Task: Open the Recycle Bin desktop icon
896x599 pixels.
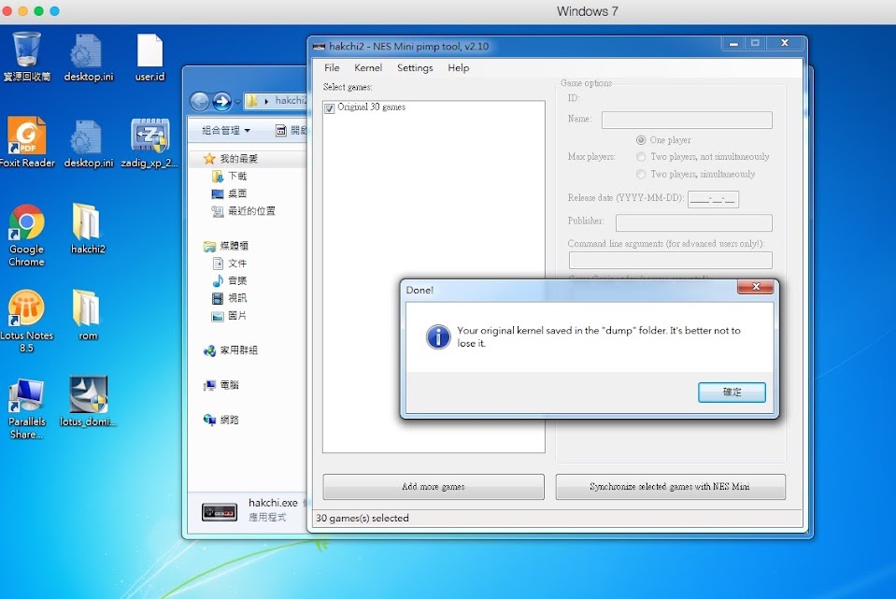Action: click(26, 56)
